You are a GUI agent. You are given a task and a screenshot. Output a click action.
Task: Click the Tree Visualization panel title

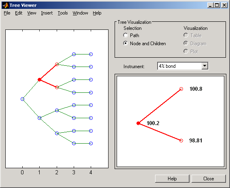pyautogui.click(x=134, y=22)
